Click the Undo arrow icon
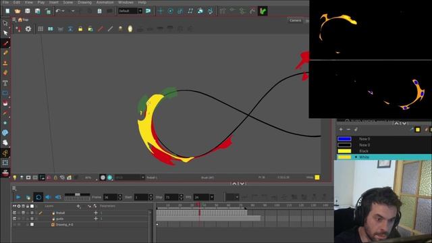The width and height of the screenshot is (432, 243). pos(58,11)
